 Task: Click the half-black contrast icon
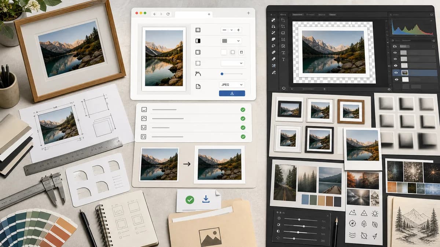click(198, 41)
